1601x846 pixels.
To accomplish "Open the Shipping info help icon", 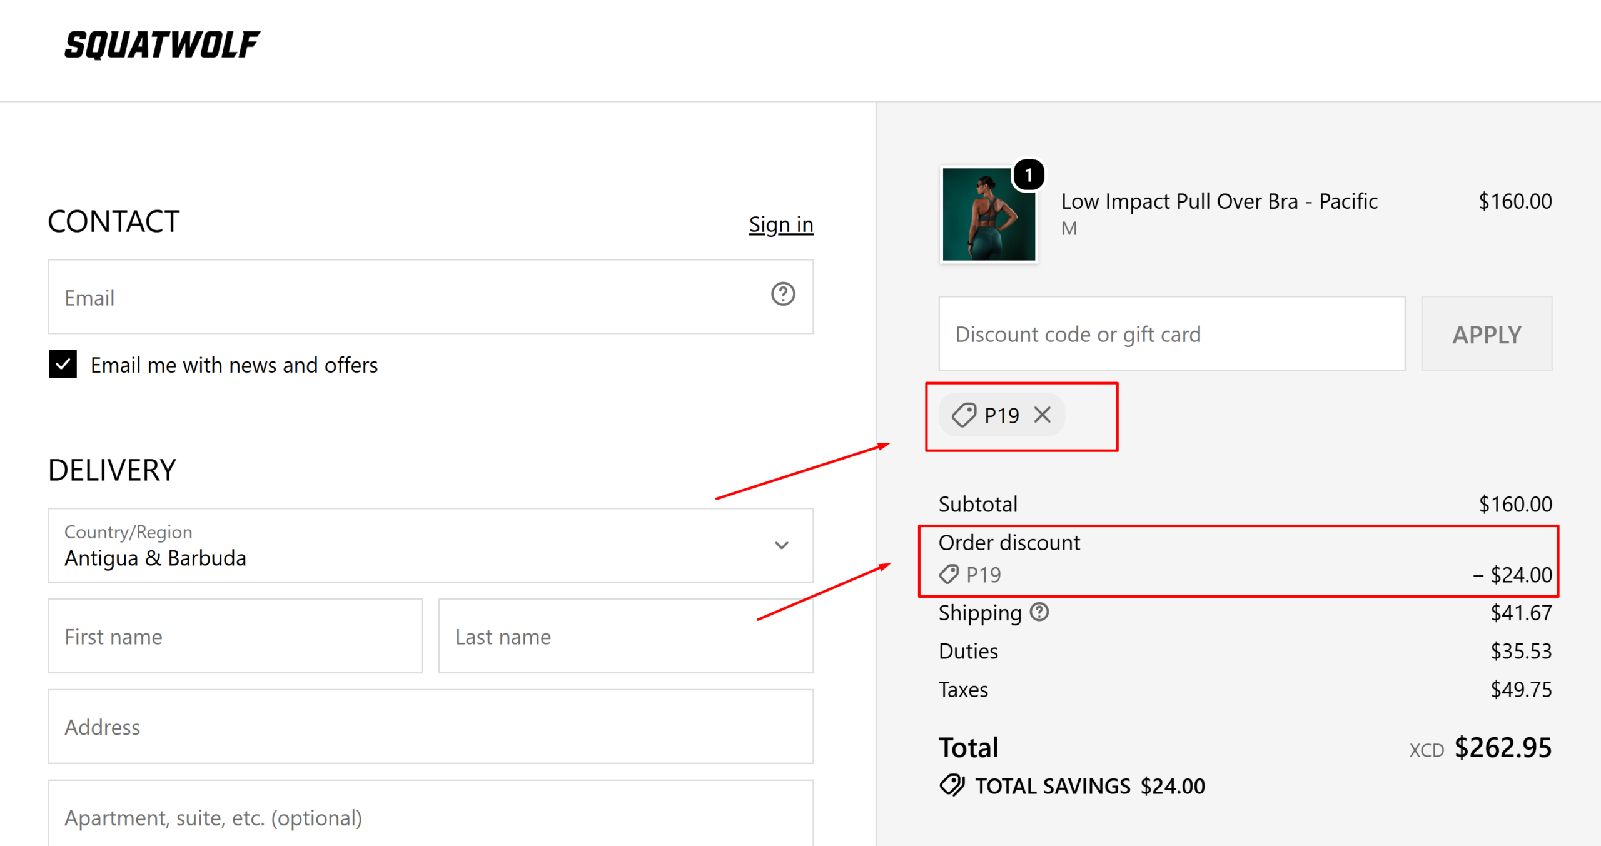I will [x=1039, y=612].
